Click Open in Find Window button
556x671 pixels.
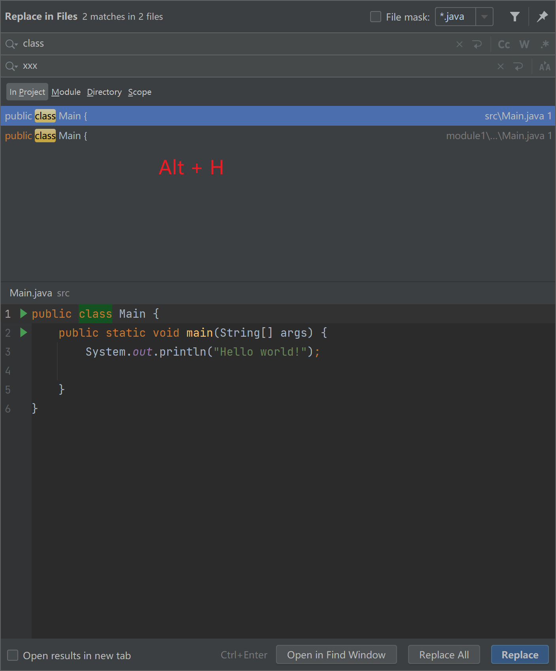[x=336, y=655]
